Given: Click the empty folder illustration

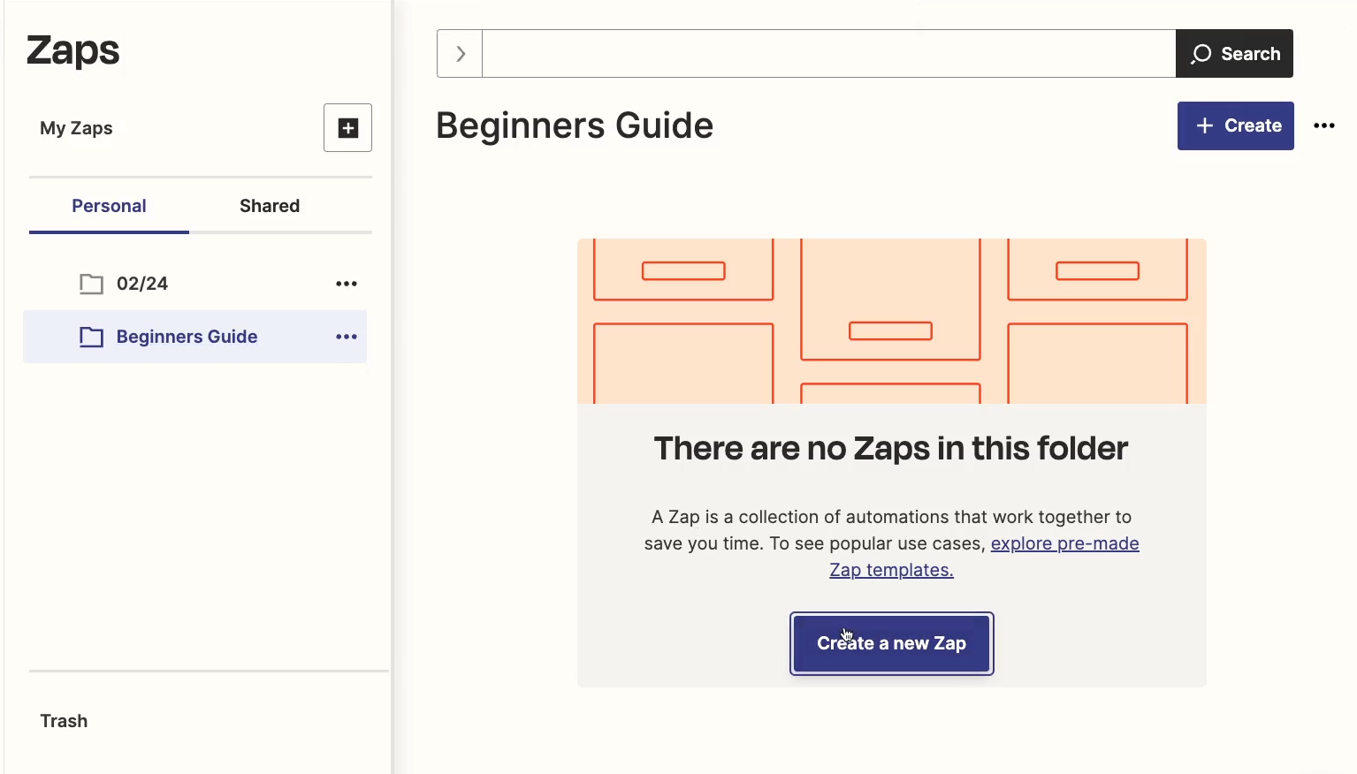Looking at the screenshot, I should (891, 321).
